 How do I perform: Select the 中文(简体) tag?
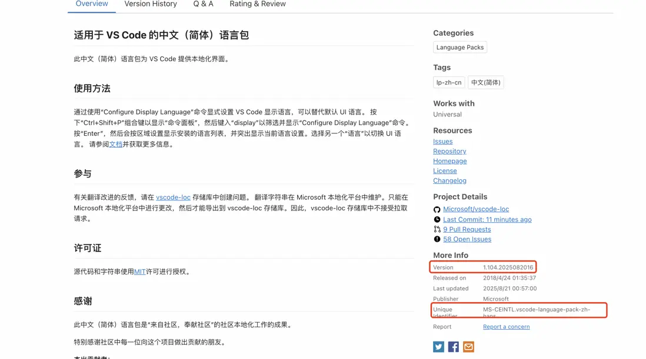pos(486,82)
